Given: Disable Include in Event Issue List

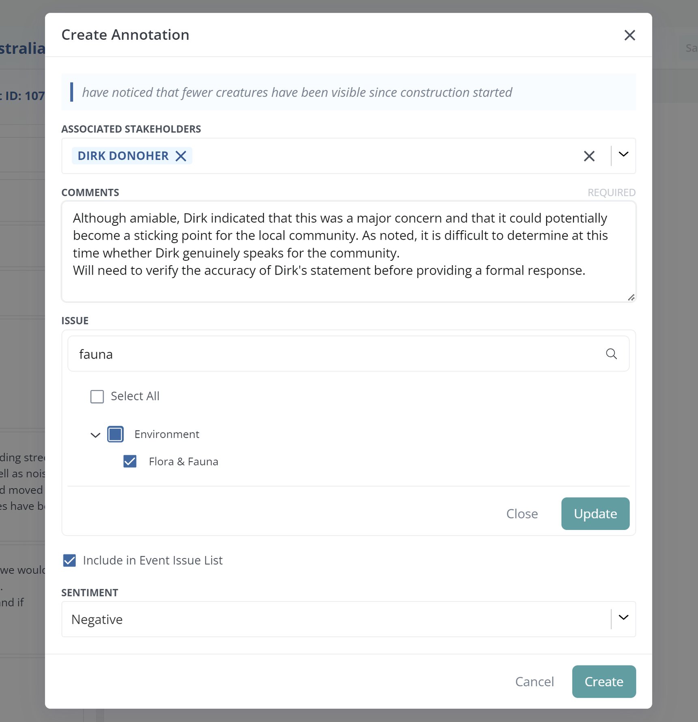Looking at the screenshot, I should (x=69, y=560).
